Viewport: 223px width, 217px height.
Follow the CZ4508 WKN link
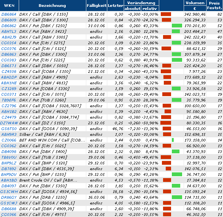point(9,71)
